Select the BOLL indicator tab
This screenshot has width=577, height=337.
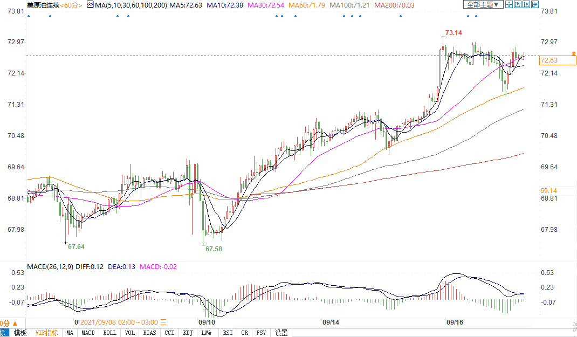tap(109, 333)
